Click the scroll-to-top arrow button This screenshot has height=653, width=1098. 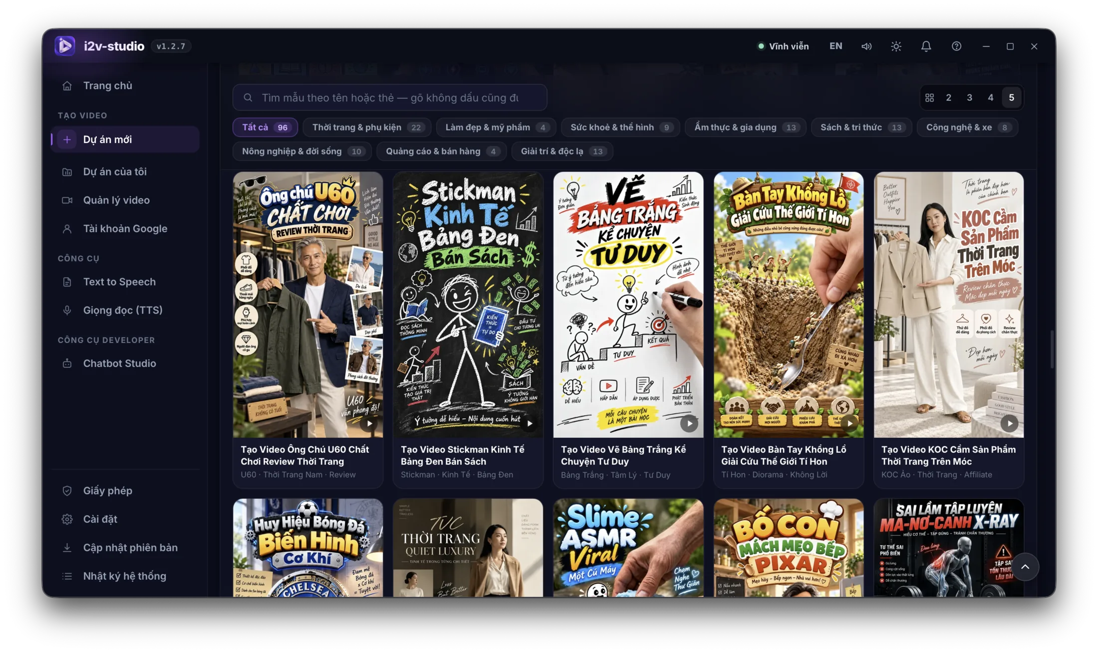tap(1025, 567)
